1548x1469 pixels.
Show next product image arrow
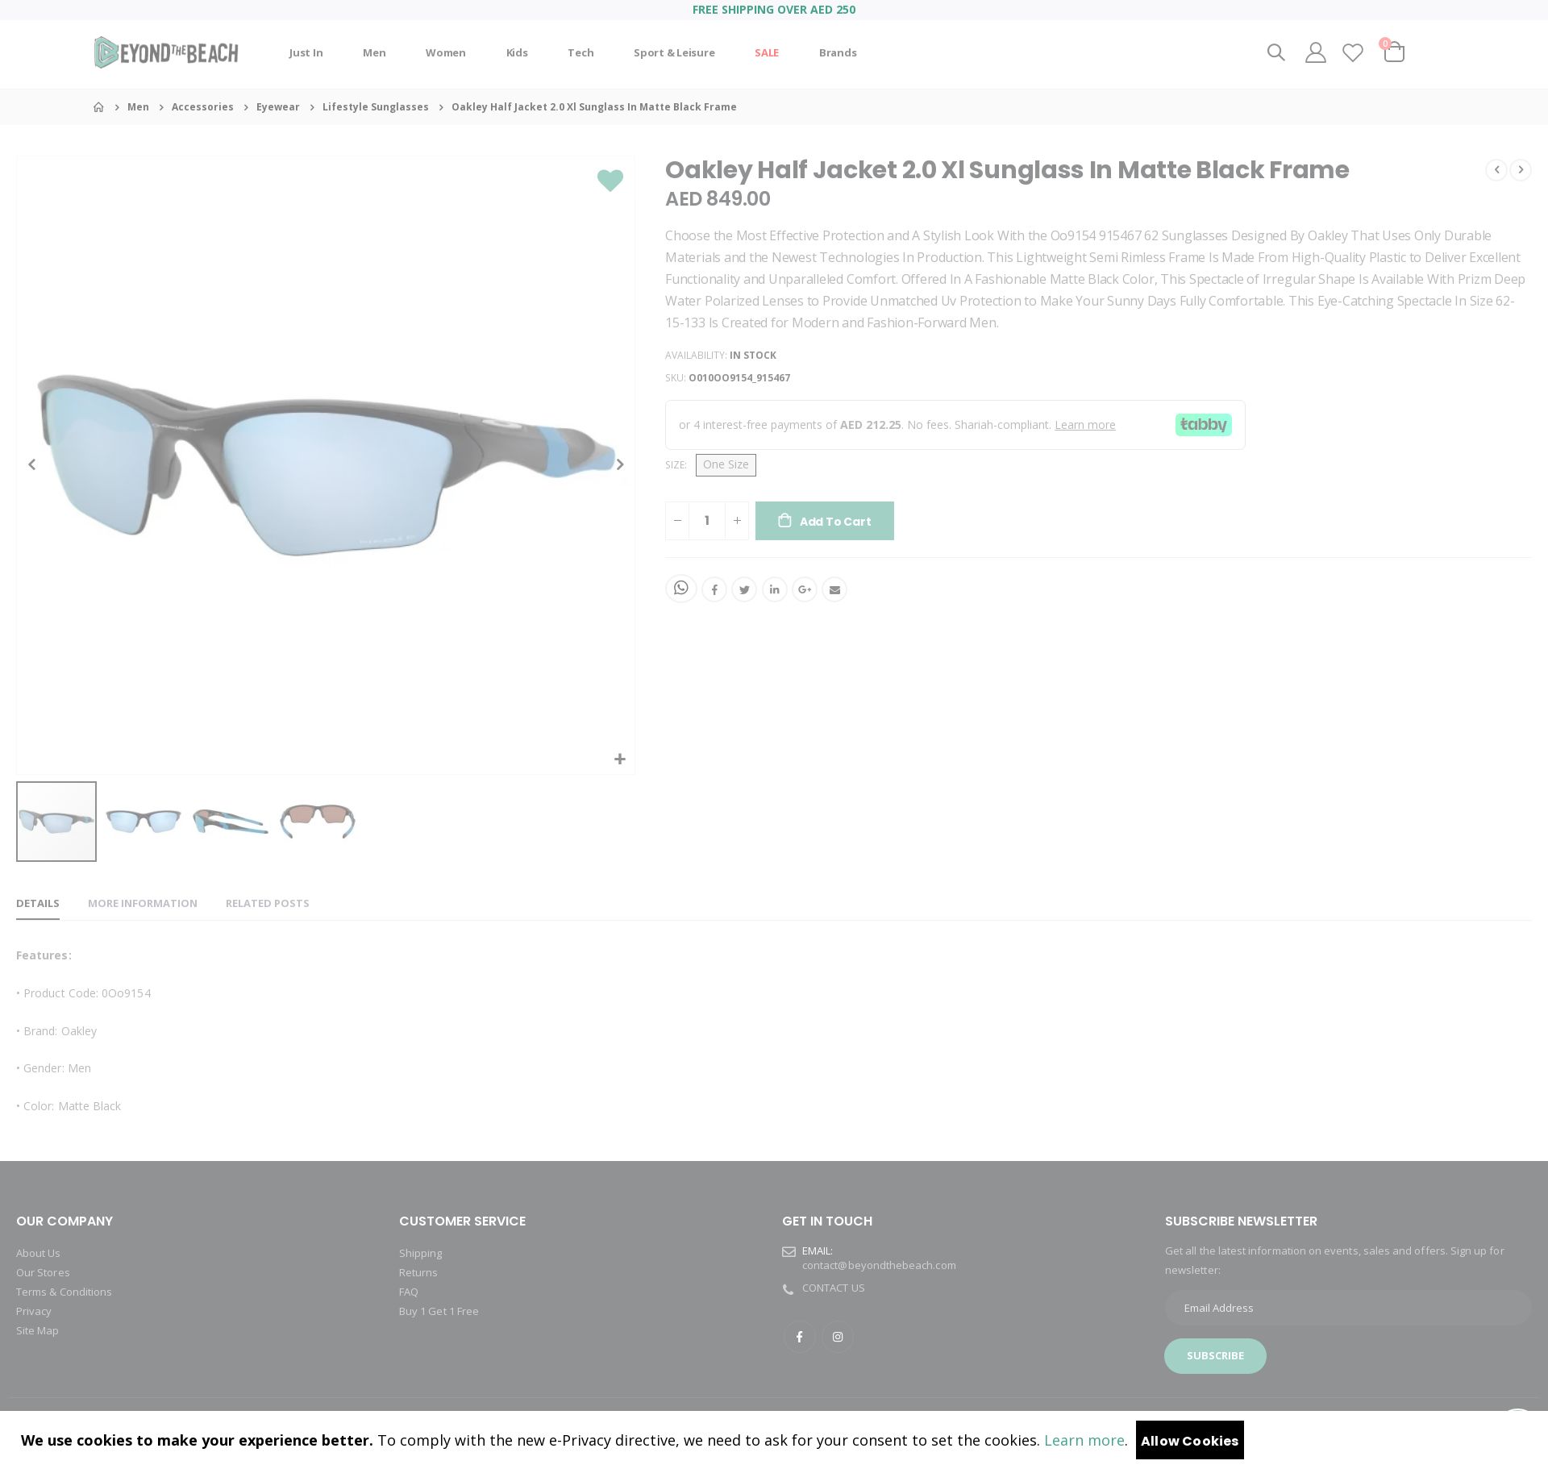620,464
